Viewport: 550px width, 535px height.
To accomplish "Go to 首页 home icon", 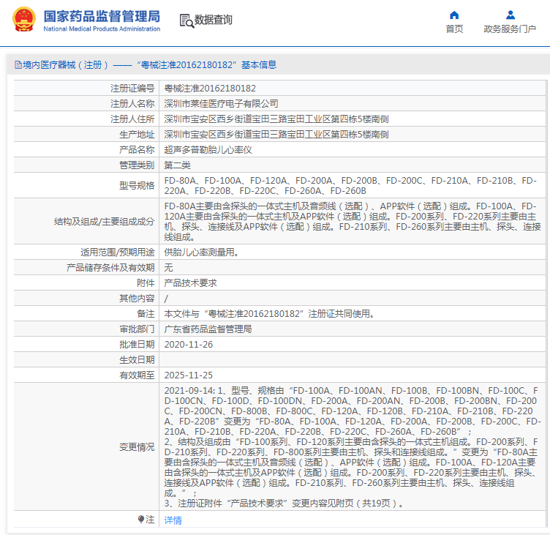I will [454, 15].
